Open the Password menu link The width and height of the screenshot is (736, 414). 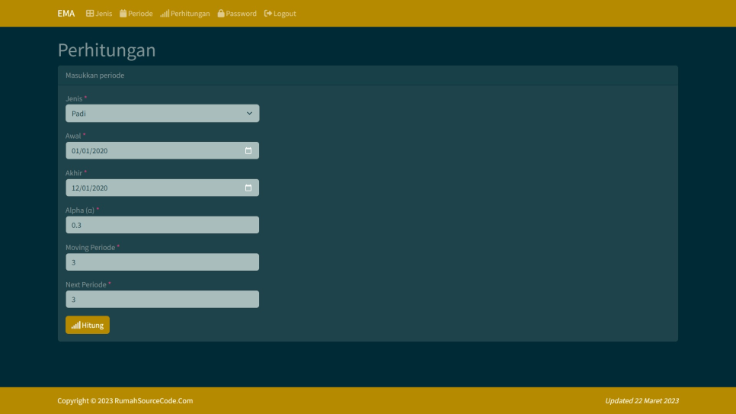pyautogui.click(x=241, y=14)
